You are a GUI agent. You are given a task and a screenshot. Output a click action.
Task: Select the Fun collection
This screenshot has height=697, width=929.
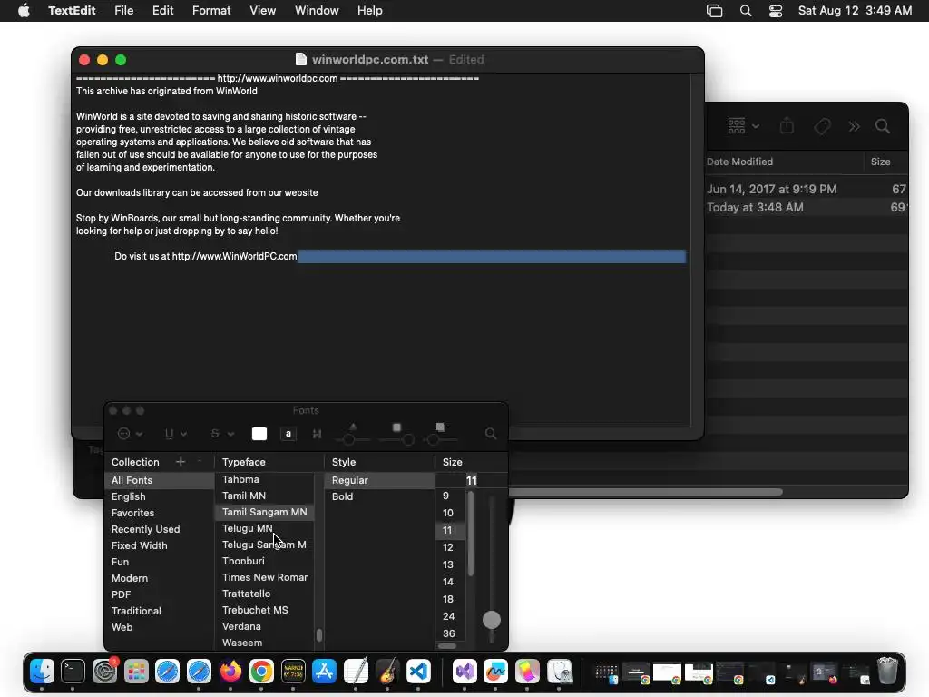[160, 562]
